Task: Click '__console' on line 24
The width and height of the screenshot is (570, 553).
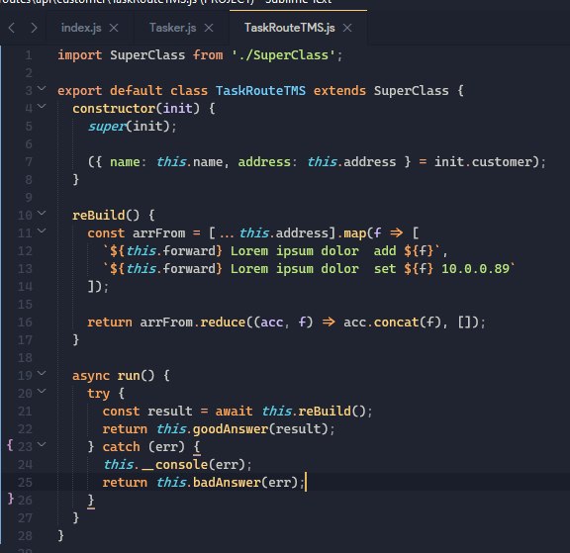Action: pyautogui.click(x=174, y=465)
